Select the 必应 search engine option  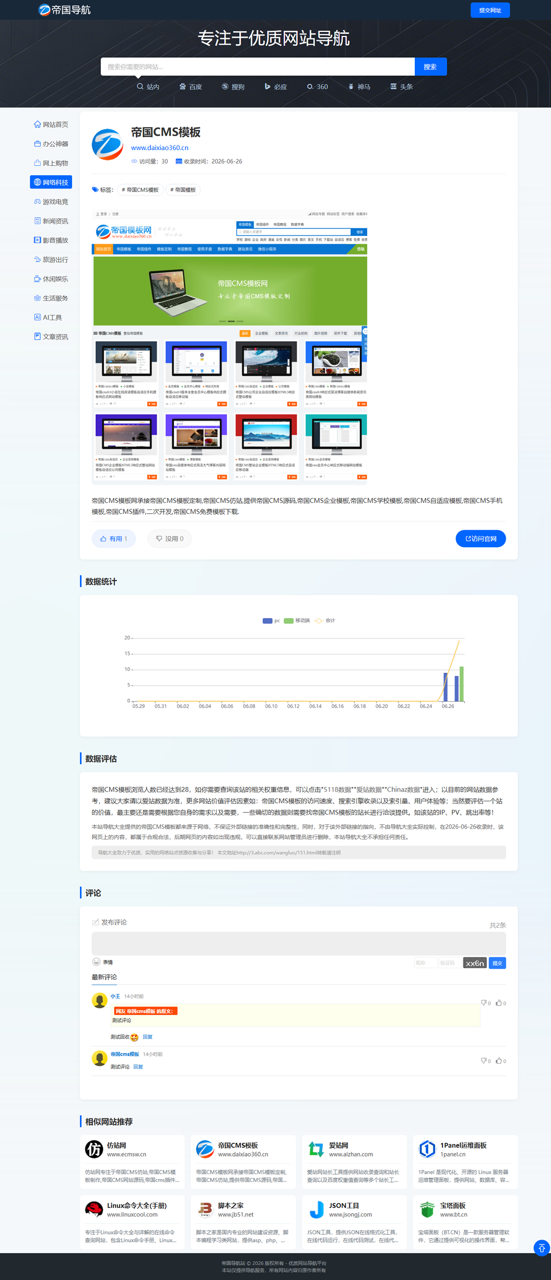click(x=275, y=87)
